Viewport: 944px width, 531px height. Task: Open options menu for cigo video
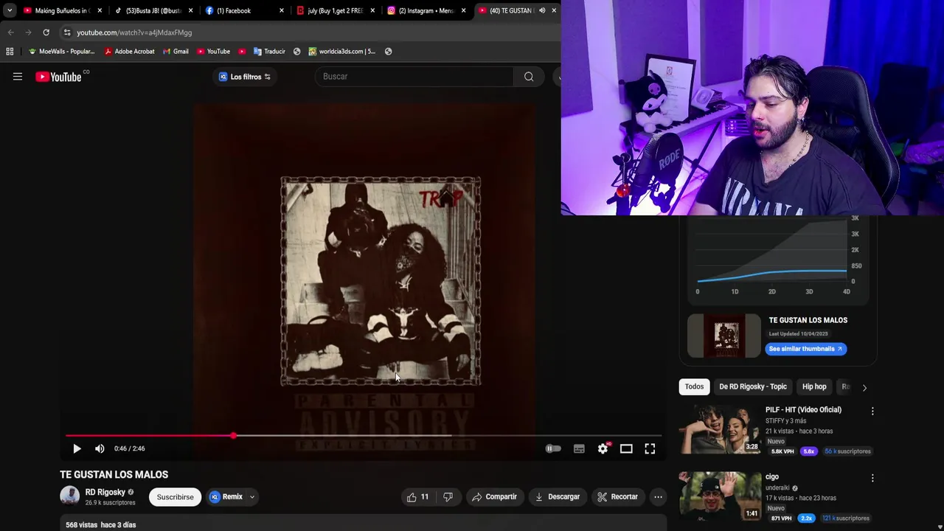(872, 478)
